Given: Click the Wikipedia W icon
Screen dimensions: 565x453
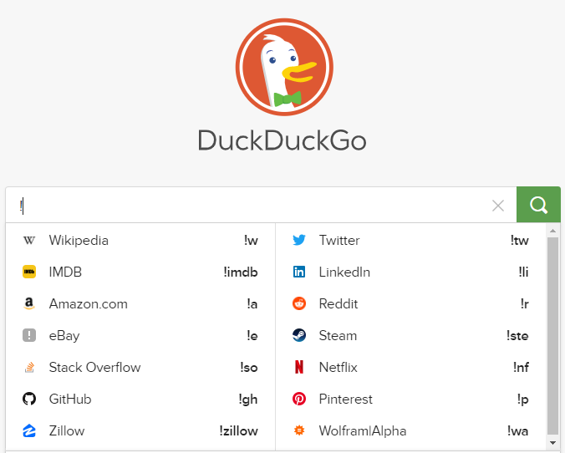Looking at the screenshot, I should pyautogui.click(x=29, y=241).
